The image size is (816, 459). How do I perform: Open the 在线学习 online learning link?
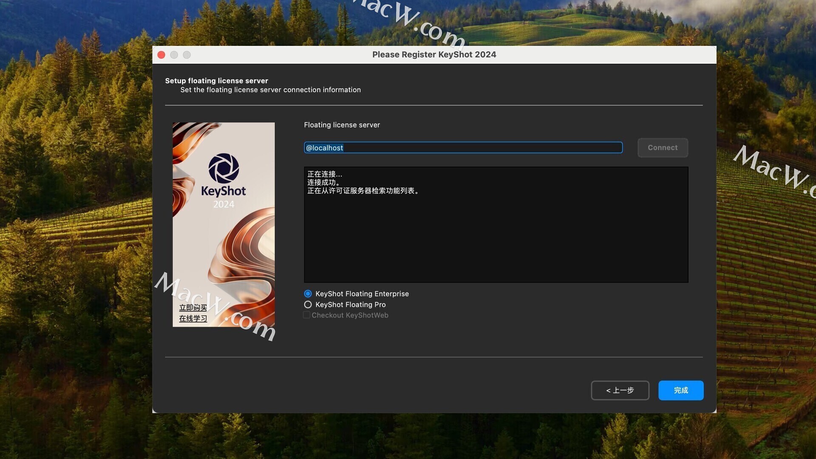point(193,318)
